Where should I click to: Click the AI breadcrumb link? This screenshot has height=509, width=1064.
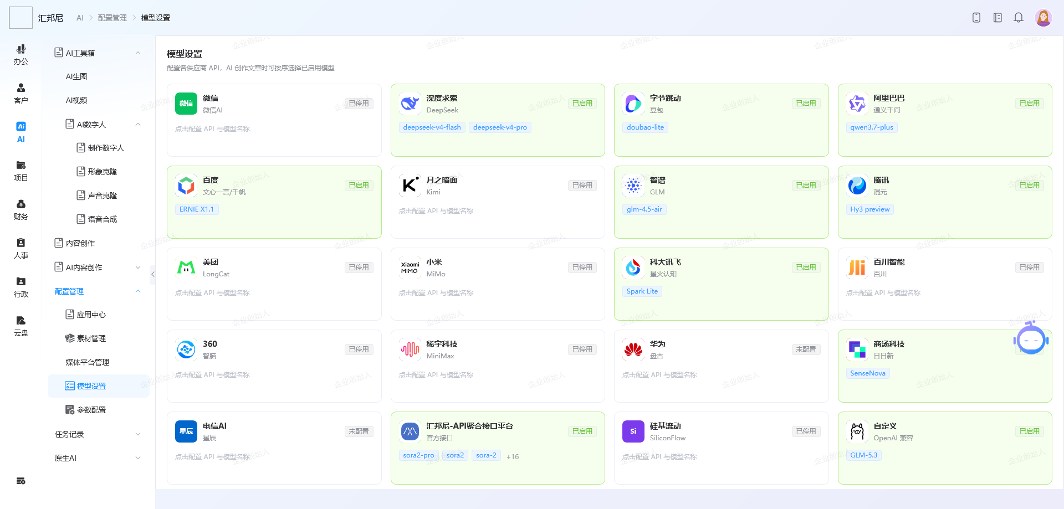(x=80, y=18)
